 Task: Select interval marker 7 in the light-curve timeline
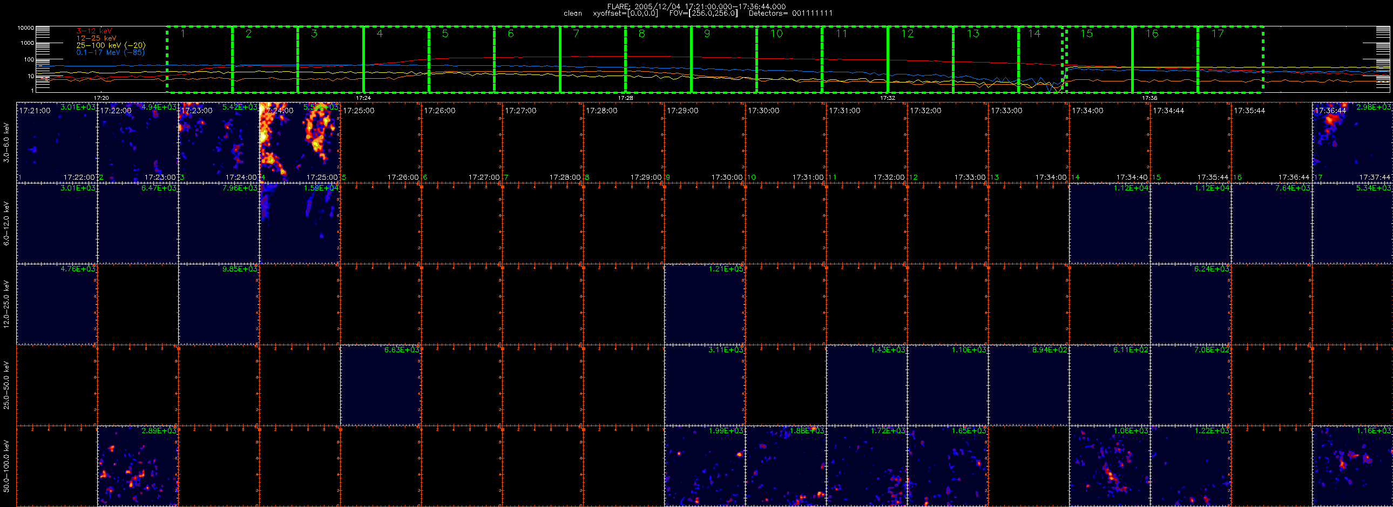[576, 34]
